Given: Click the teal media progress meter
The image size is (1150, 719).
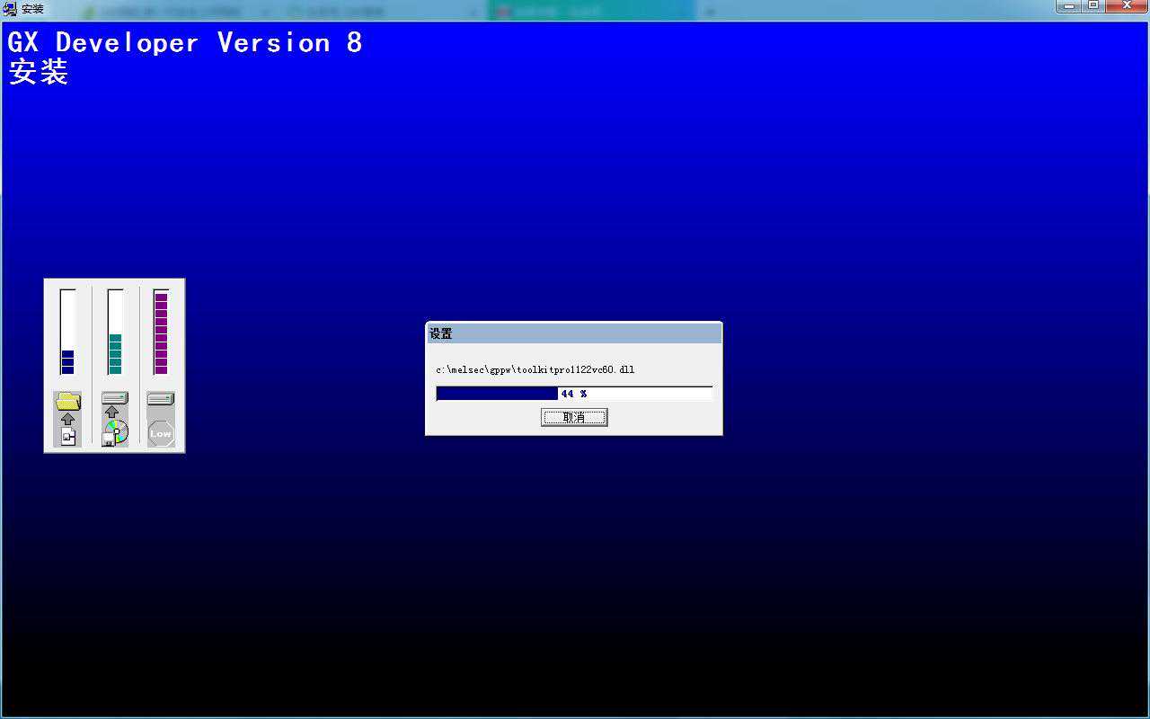Looking at the screenshot, I should tap(115, 332).
